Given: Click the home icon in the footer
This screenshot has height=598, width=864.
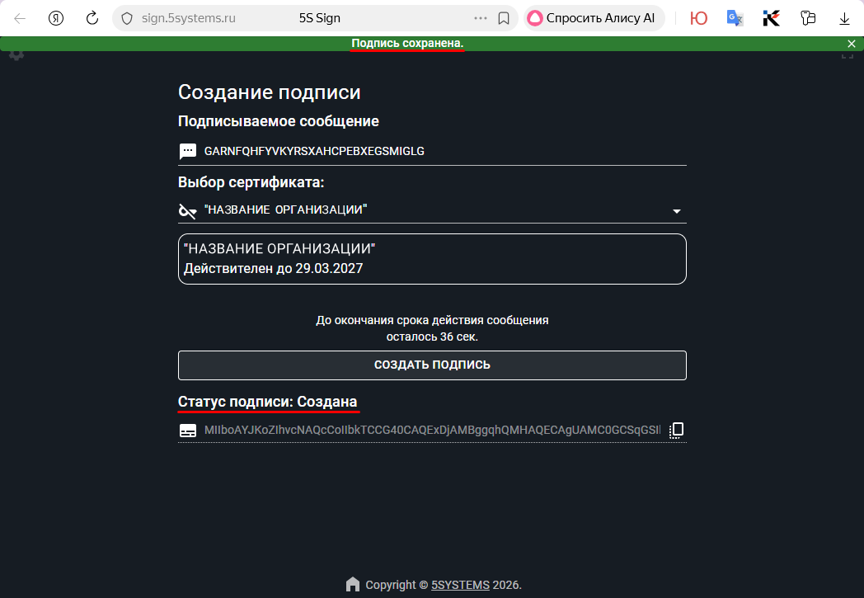Looking at the screenshot, I should tap(351, 585).
